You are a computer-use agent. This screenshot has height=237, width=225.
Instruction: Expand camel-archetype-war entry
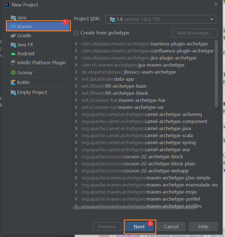[x=76, y=150]
